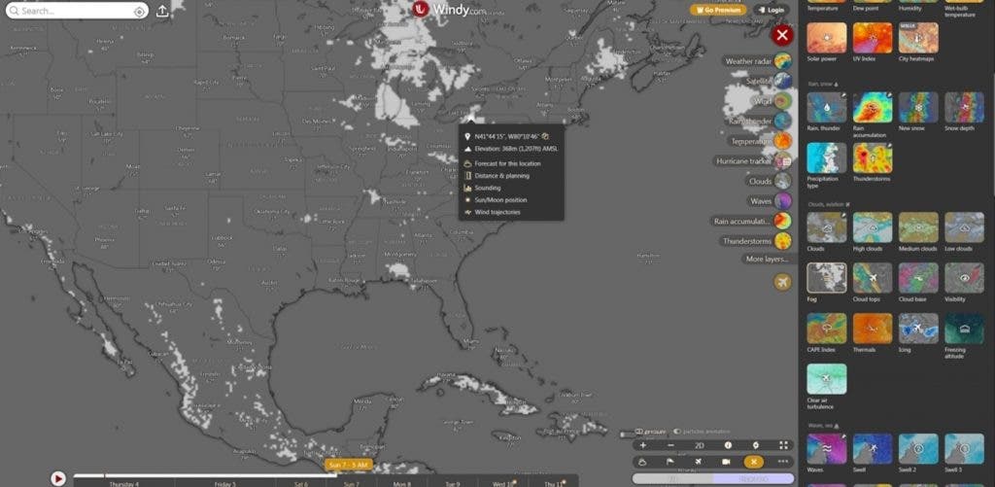
Task: Show weather POIs with the cloud icon
Action: click(643, 462)
